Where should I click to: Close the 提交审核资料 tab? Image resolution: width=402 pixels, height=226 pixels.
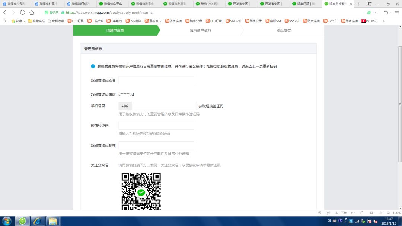pos(351,4)
